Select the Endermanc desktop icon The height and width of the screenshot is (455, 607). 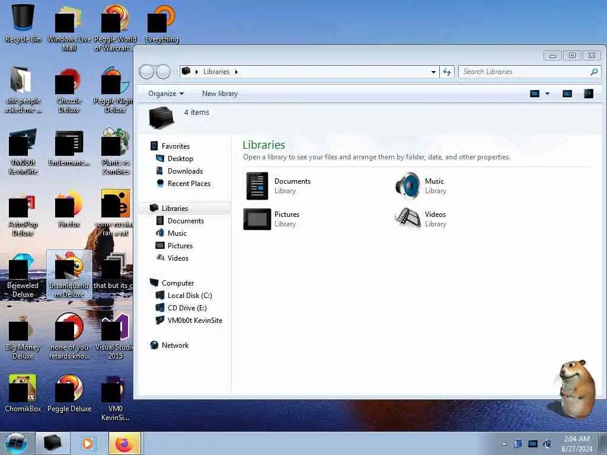pyautogui.click(x=69, y=148)
